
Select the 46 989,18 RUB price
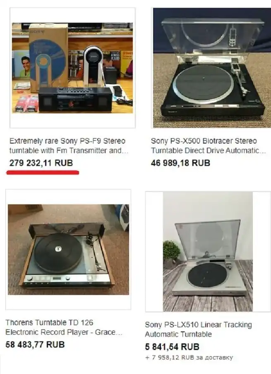[180, 163]
